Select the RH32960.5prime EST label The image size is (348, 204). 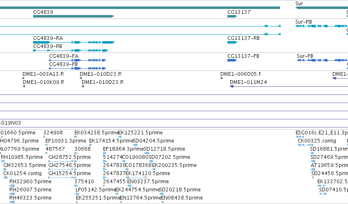click(30, 182)
